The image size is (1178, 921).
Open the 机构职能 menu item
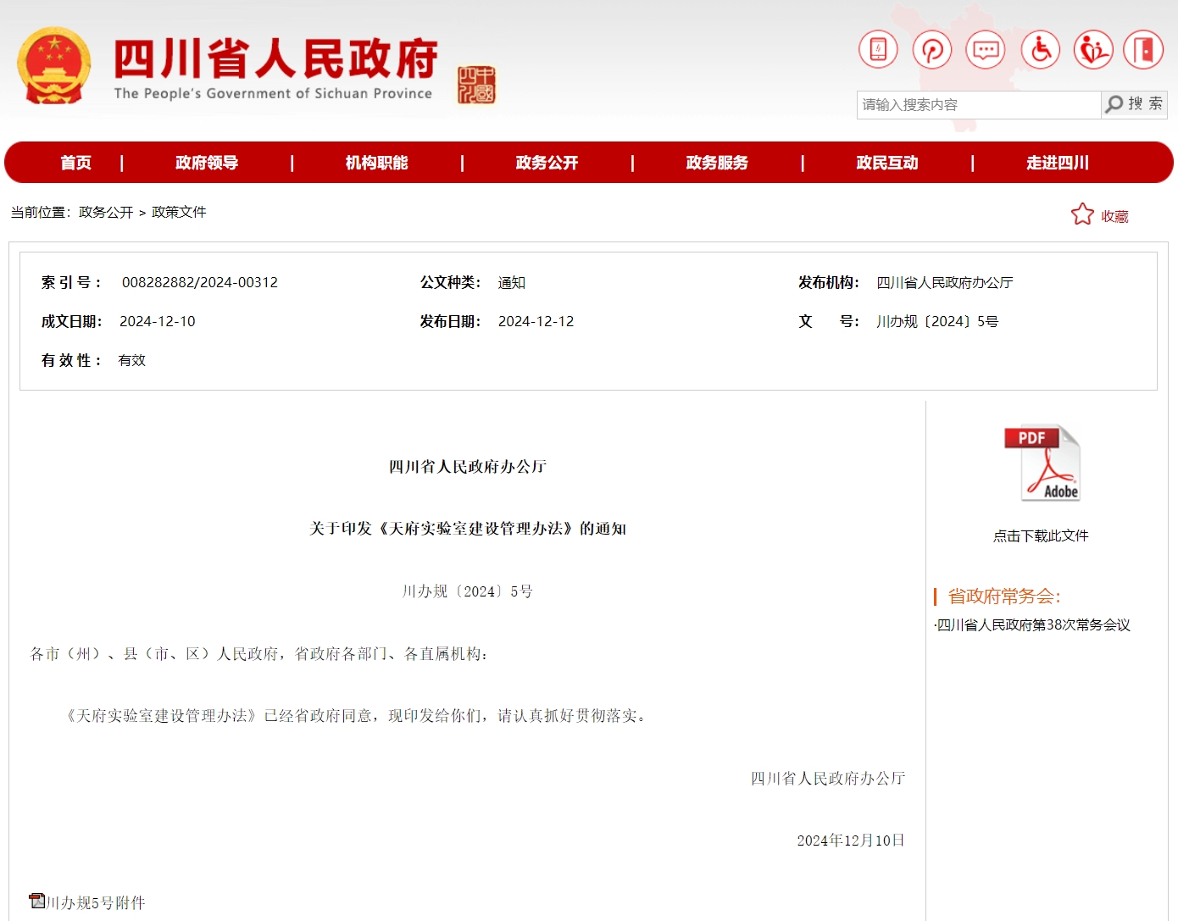(377, 163)
